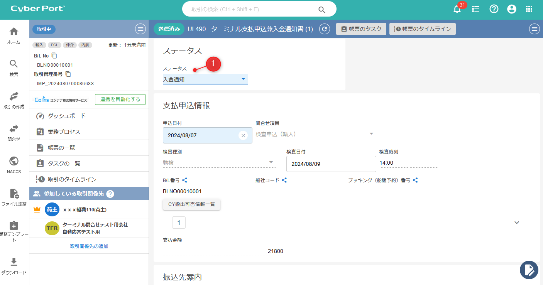Open the 問合せ項目 dropdown
This screenshot has width=543, height=285.
315,134
